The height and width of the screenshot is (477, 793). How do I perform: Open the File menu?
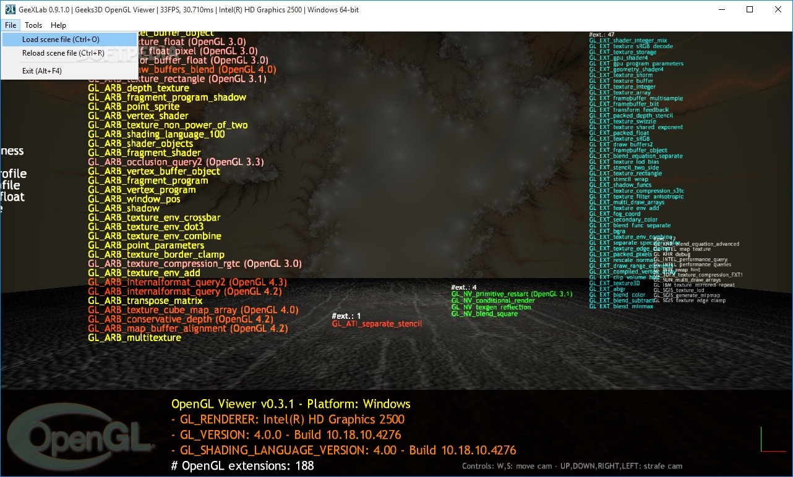pyautogui.click(x=11, y=25)
